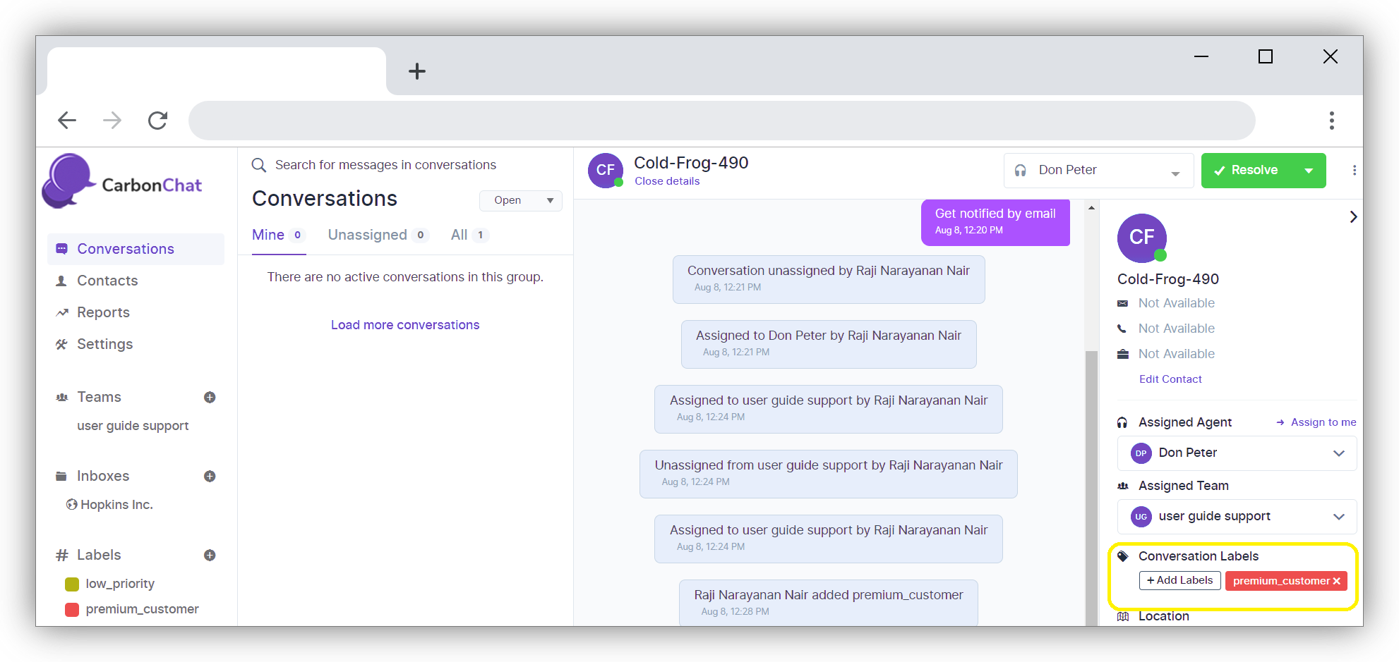
Task: Open the Open status filter dropdown
Action: tap(521, 201)
